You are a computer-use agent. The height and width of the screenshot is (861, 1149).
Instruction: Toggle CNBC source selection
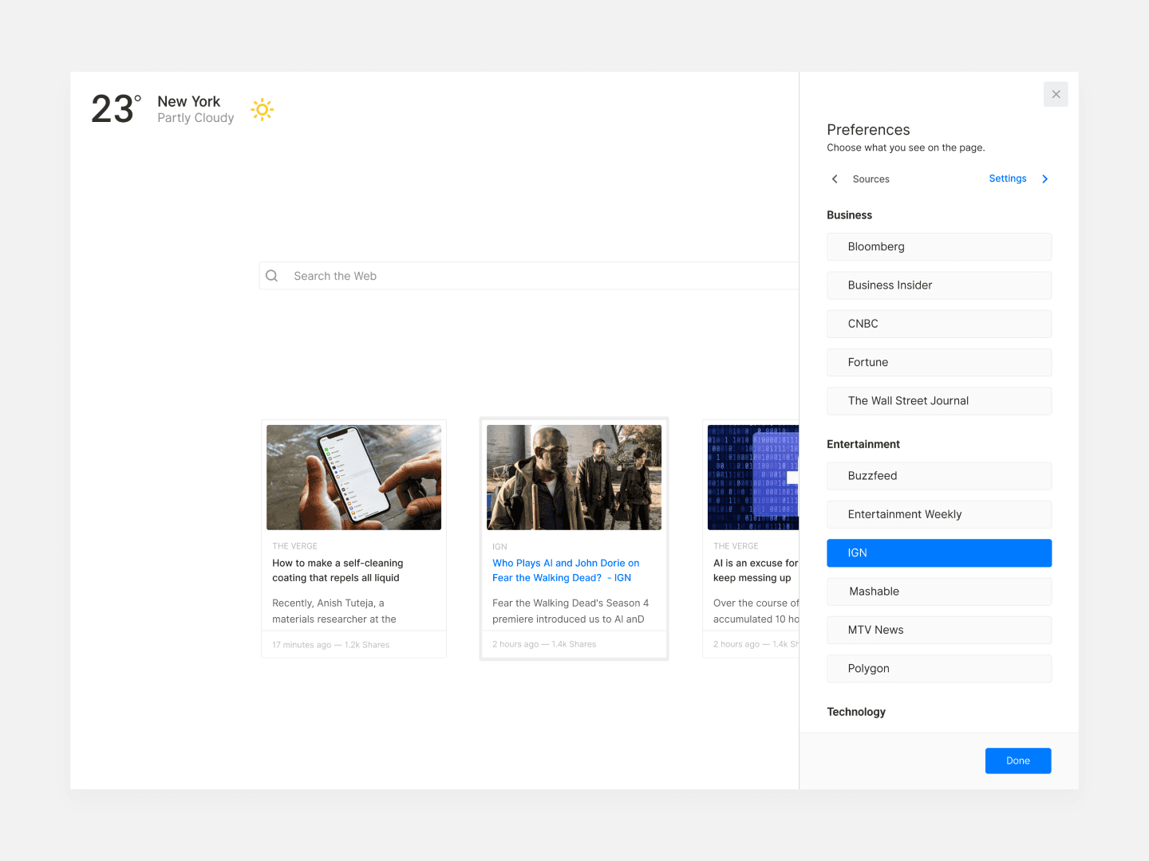click(938, 324)
